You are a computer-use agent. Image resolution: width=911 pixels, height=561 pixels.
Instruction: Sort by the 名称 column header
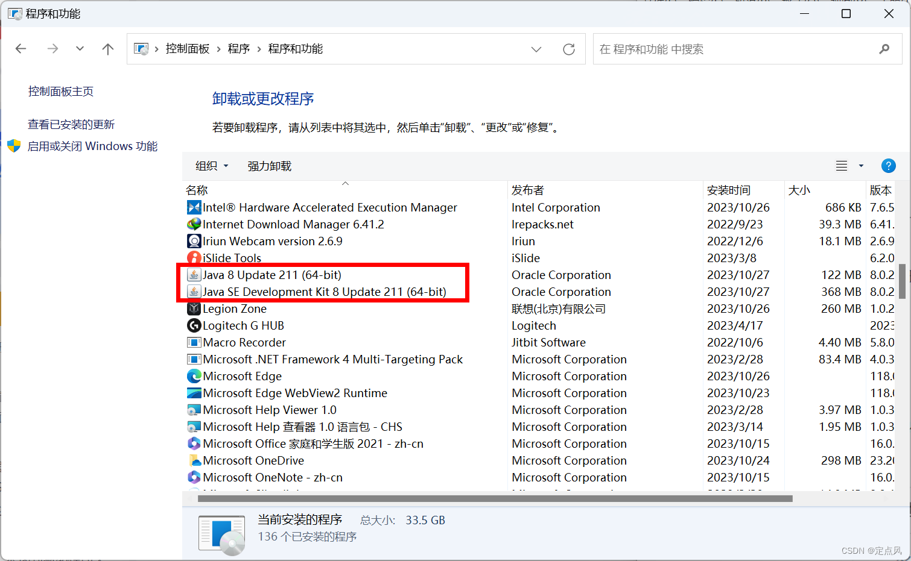pos(345,190)
